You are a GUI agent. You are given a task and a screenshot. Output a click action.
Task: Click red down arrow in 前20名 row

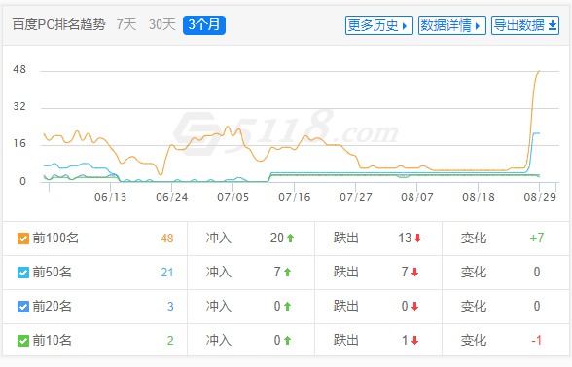[414, 306]
